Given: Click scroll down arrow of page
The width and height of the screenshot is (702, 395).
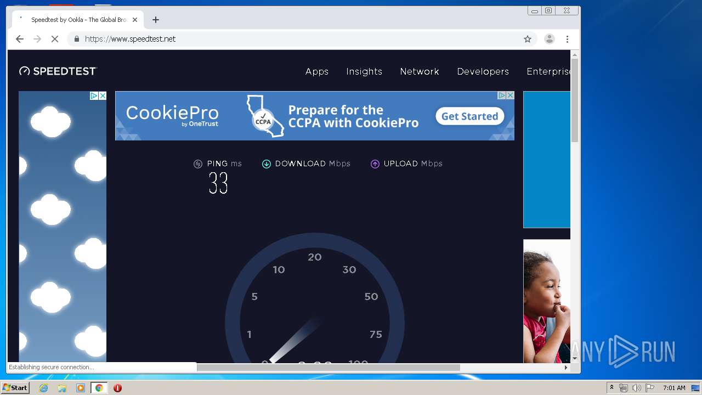Looking at the screenshot, I should click(x=575, y=359).
